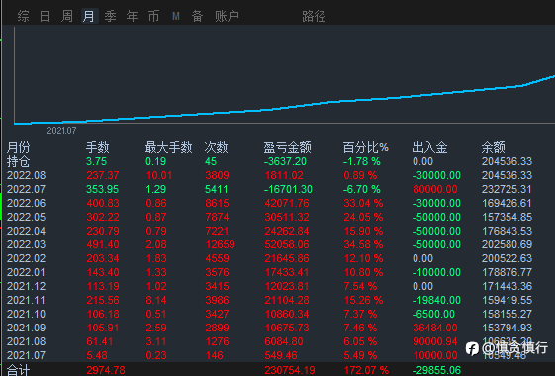Click the 路径 path label
The width and height of the screenshot is (555, 376).
pos(314,16)
